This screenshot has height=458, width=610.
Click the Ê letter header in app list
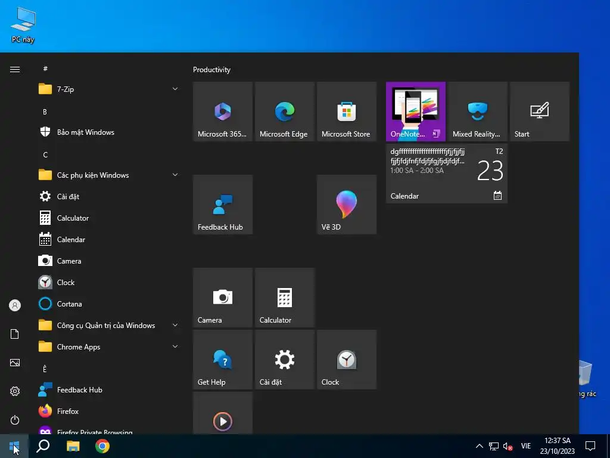coord(45,369)
